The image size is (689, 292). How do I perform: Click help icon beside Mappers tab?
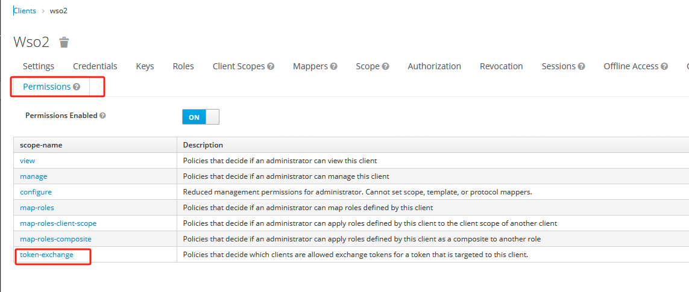pos(333,67)
